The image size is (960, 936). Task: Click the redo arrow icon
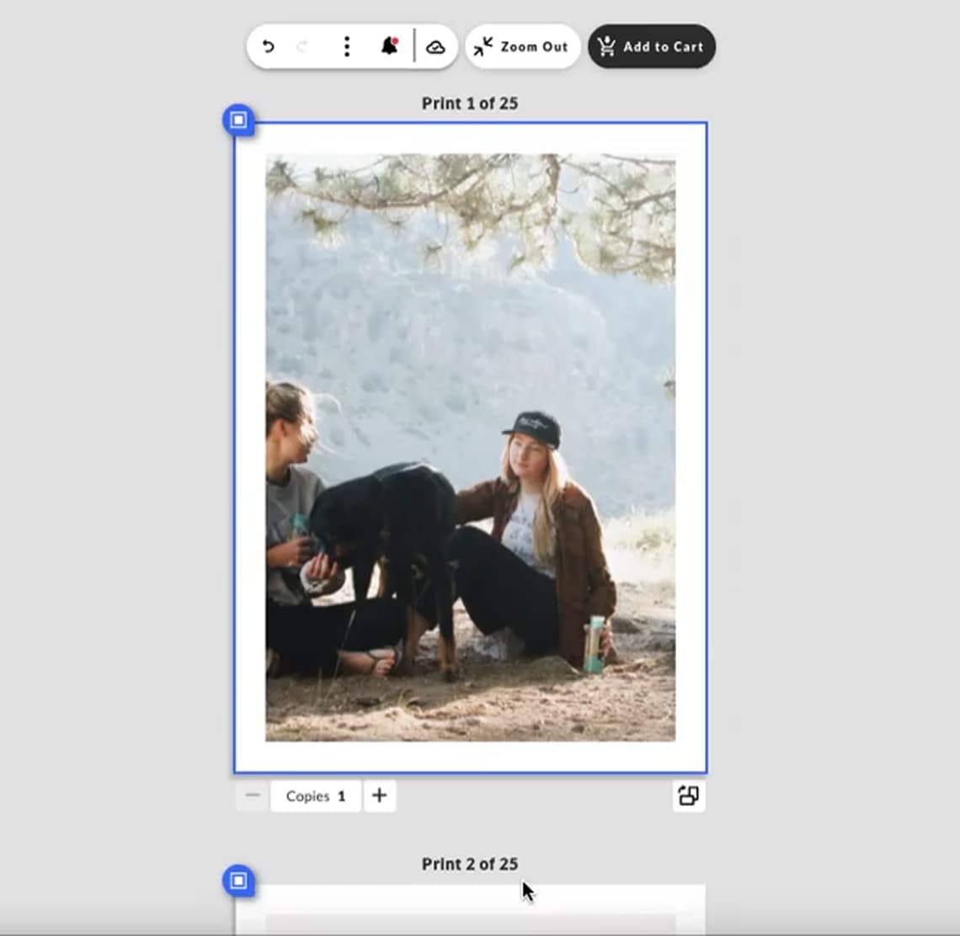point(302,47)
